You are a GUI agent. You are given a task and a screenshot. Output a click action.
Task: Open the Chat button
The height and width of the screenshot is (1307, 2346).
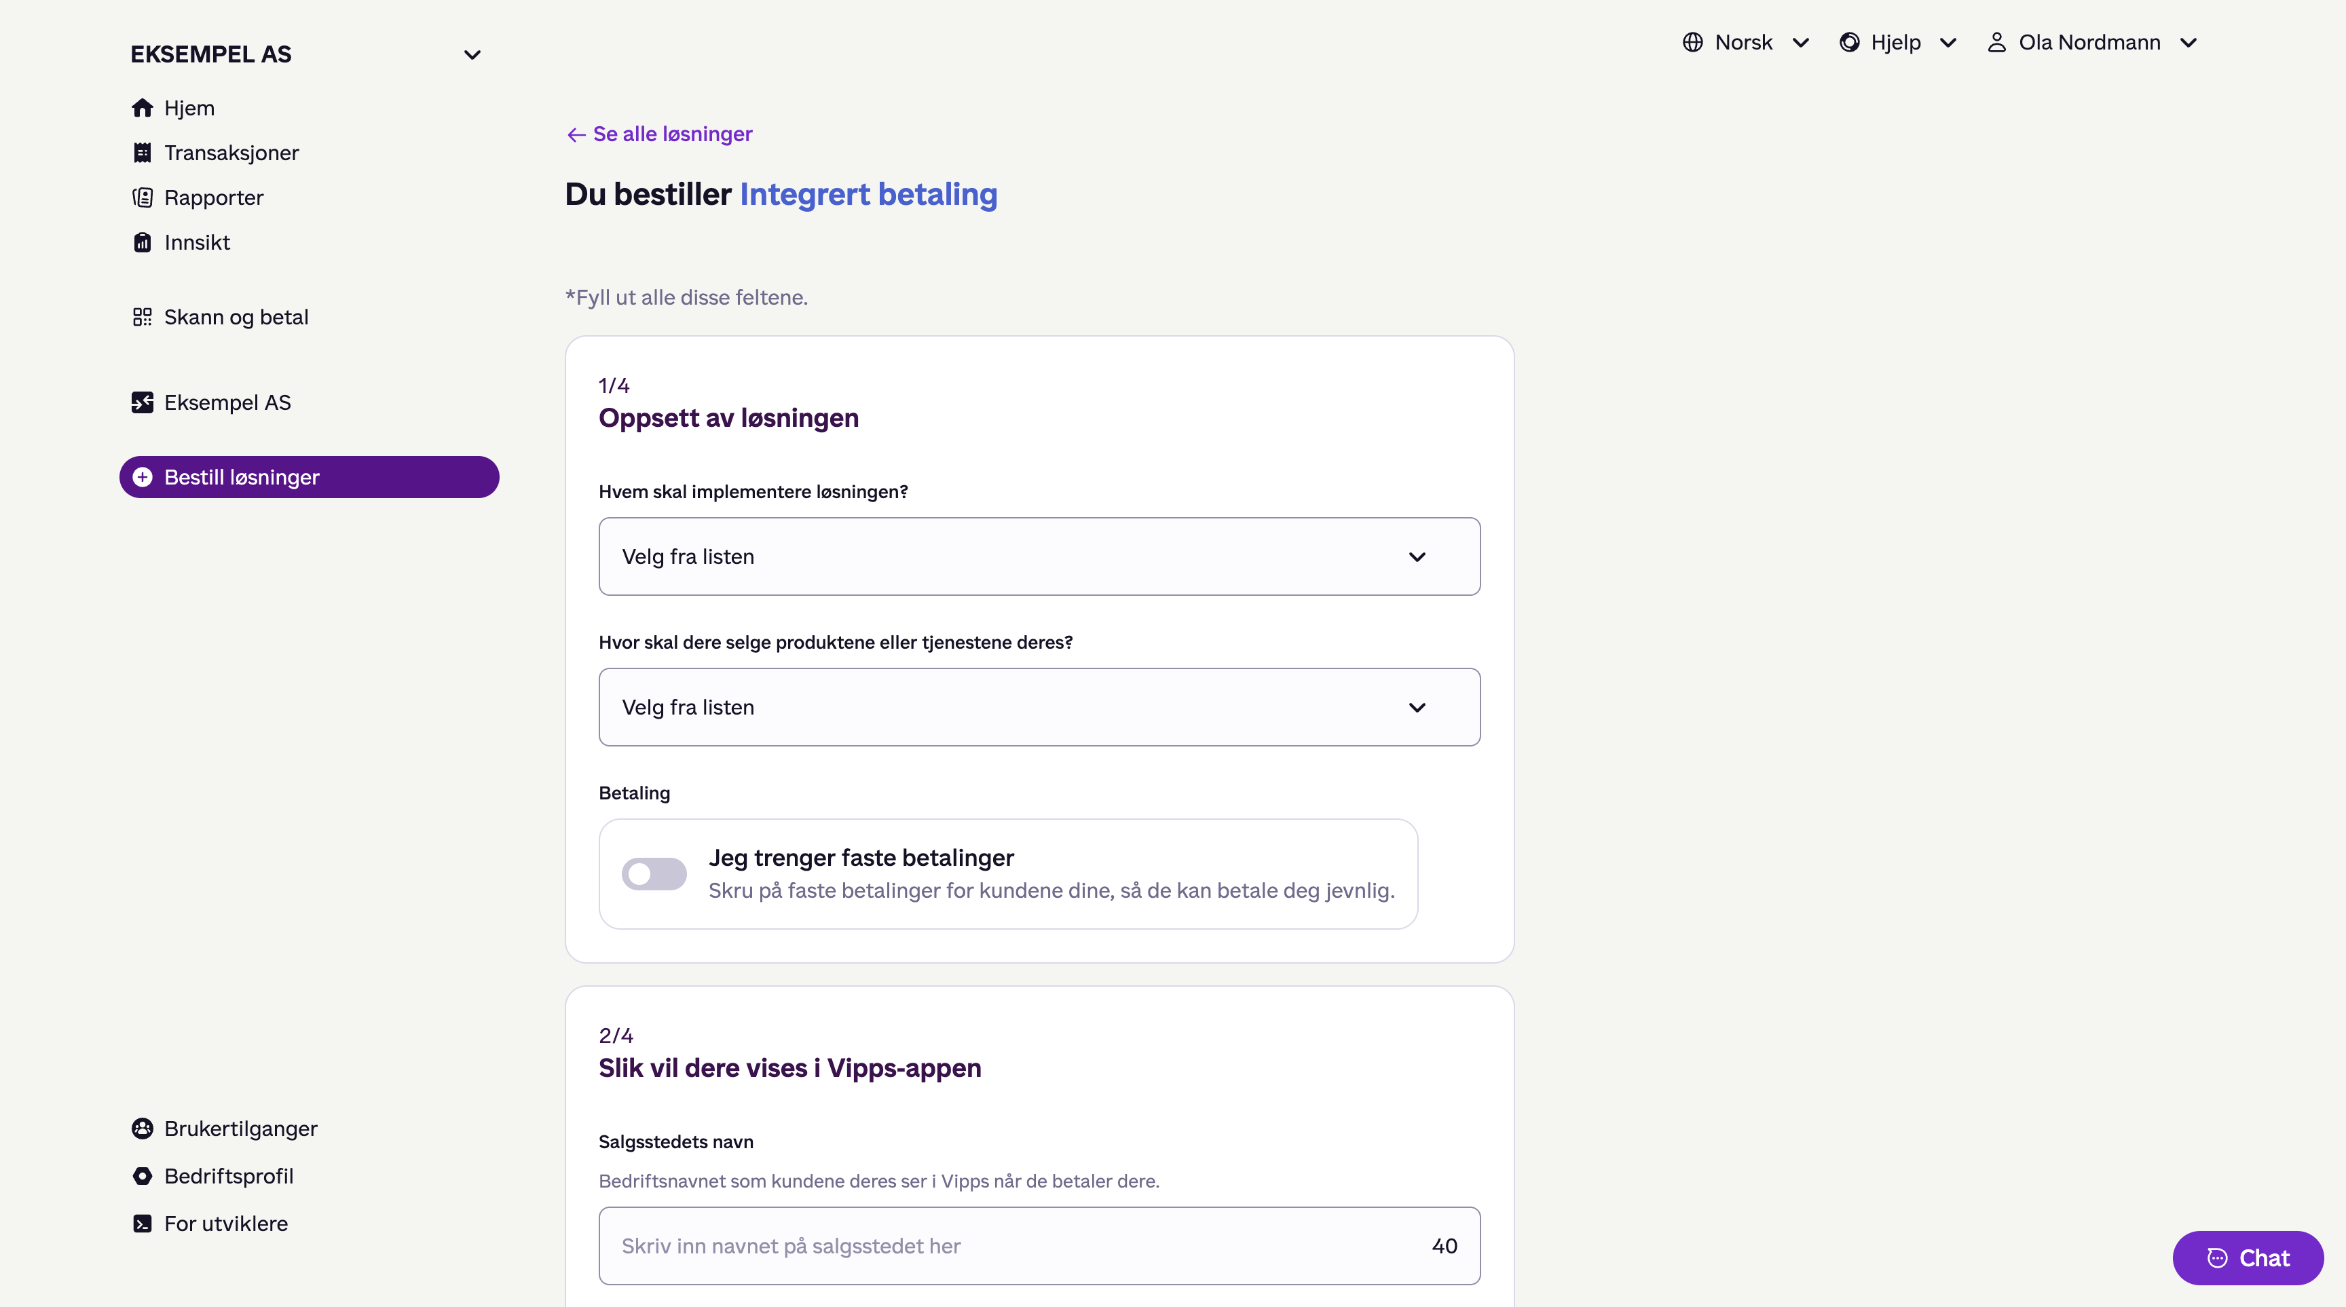[2247, 1258]
